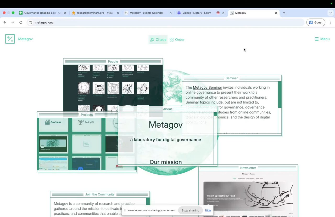Image resolution: width=335 pixels, height=217 pixels.
Task: Click the About window title bar
Action: [167, 109]
